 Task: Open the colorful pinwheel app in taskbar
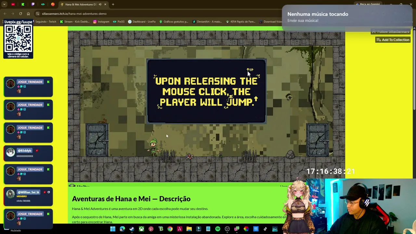pyautogui.click(x=246, y=229)
